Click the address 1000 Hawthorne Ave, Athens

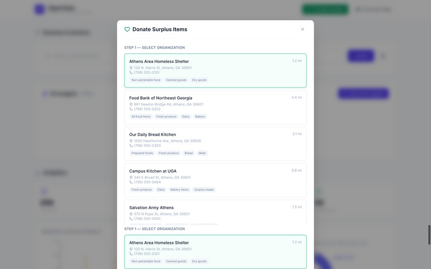[167, 141]
